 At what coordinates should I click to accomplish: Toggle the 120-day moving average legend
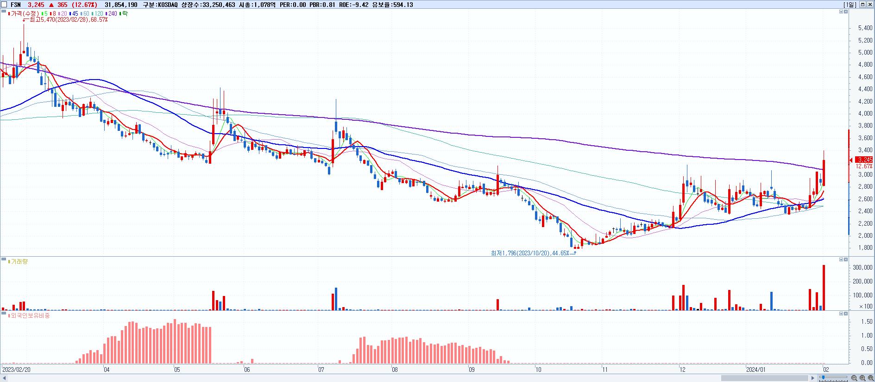pos(97,14)
